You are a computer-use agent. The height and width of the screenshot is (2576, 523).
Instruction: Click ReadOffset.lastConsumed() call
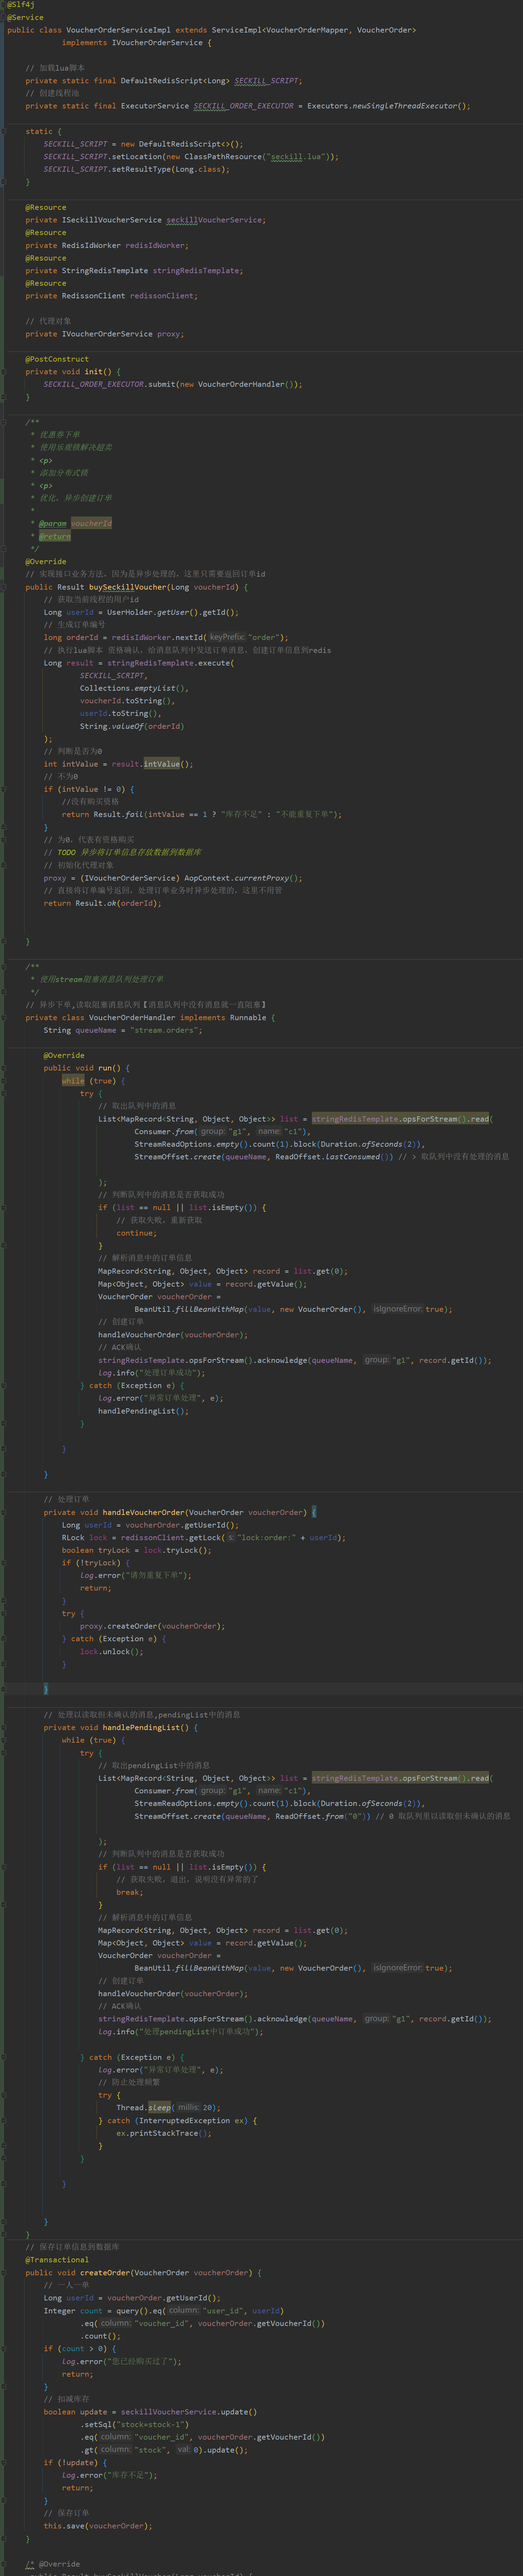(334, 1157)
